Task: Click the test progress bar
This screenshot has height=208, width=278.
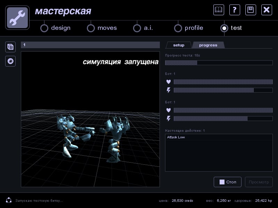Action: coord(219,63)
